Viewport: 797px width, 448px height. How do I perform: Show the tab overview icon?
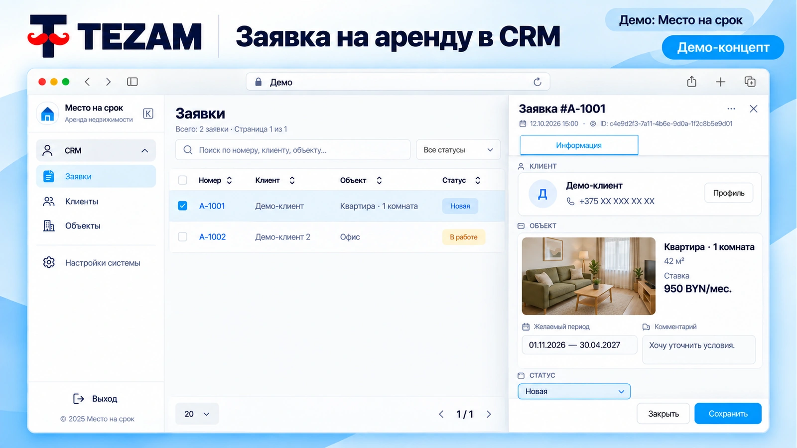point(750,82)
